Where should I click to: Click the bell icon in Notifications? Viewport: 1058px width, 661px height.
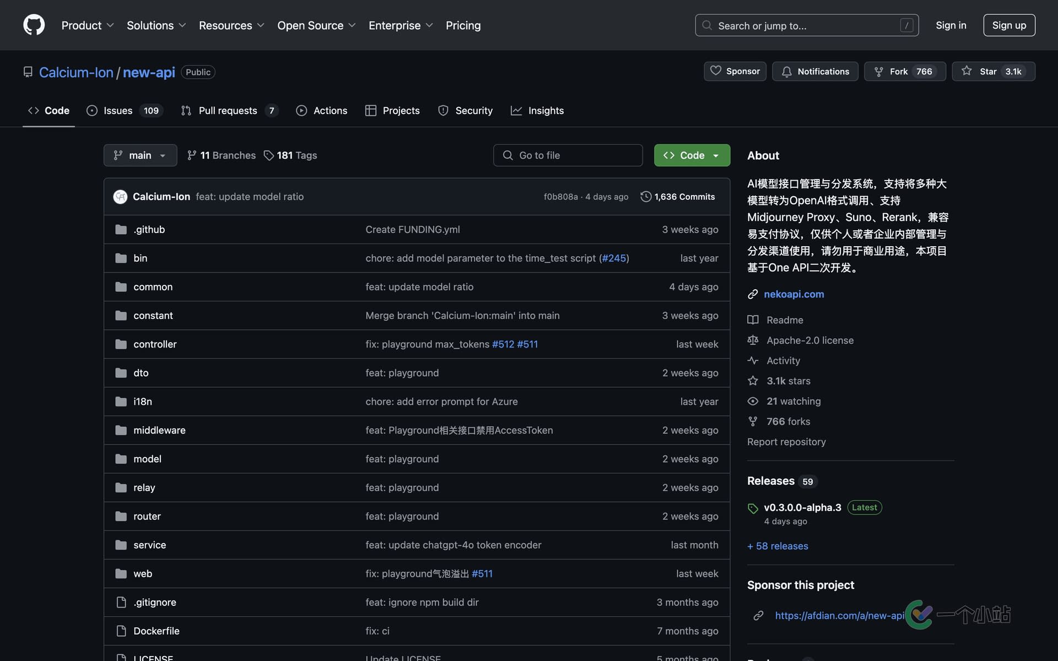[x=786, y=72]
